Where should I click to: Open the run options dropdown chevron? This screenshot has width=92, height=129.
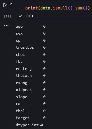[11, 4]
